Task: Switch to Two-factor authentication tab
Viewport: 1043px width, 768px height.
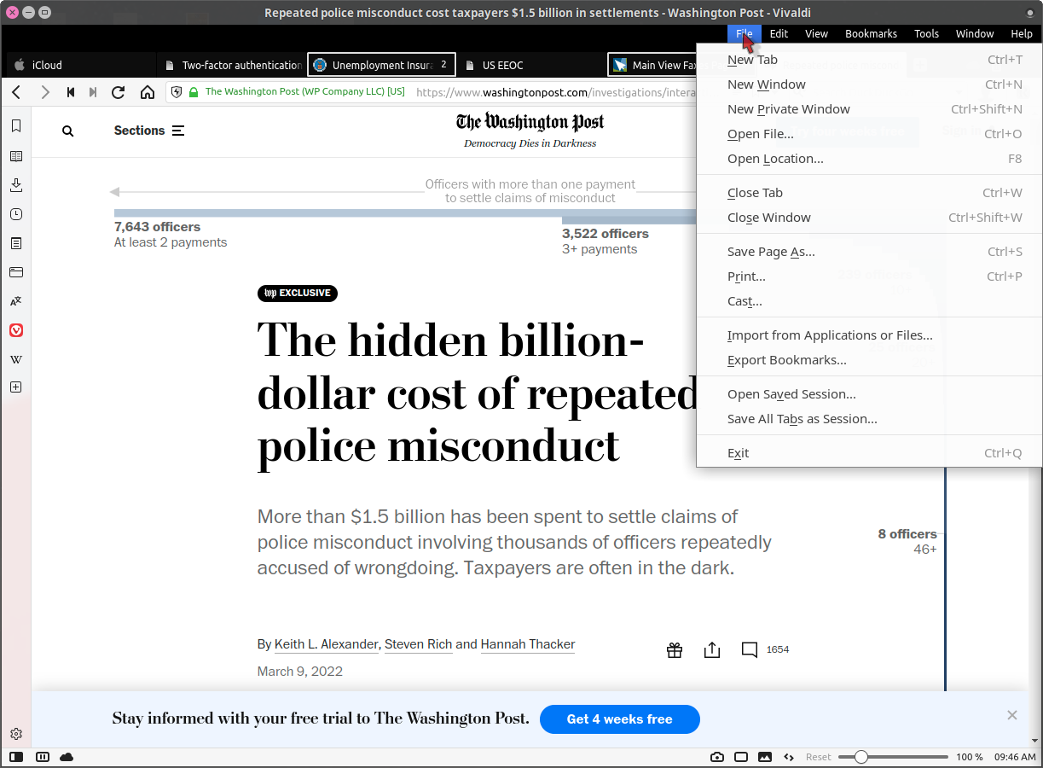Action: pos(231,65)
